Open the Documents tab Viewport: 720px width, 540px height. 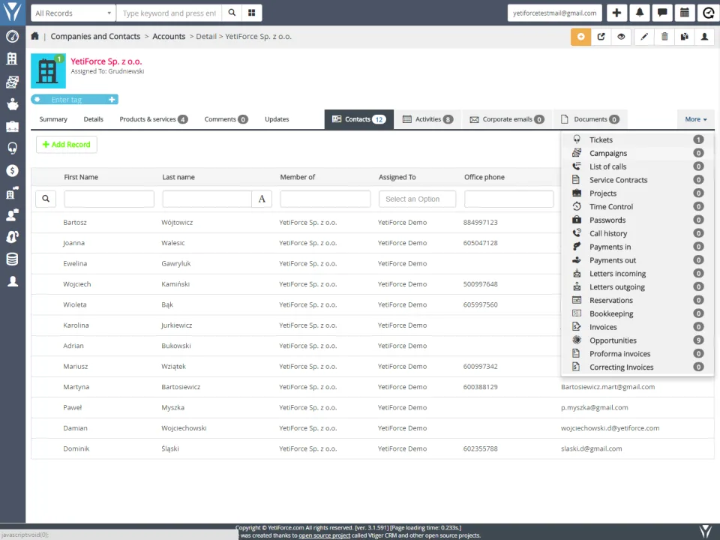point(590,119)
